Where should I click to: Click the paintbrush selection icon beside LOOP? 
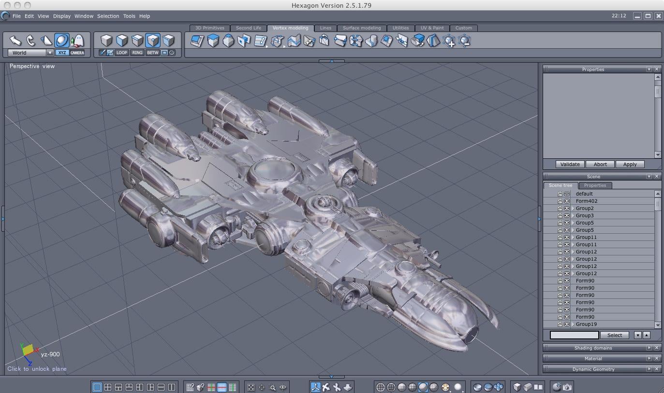103,53
